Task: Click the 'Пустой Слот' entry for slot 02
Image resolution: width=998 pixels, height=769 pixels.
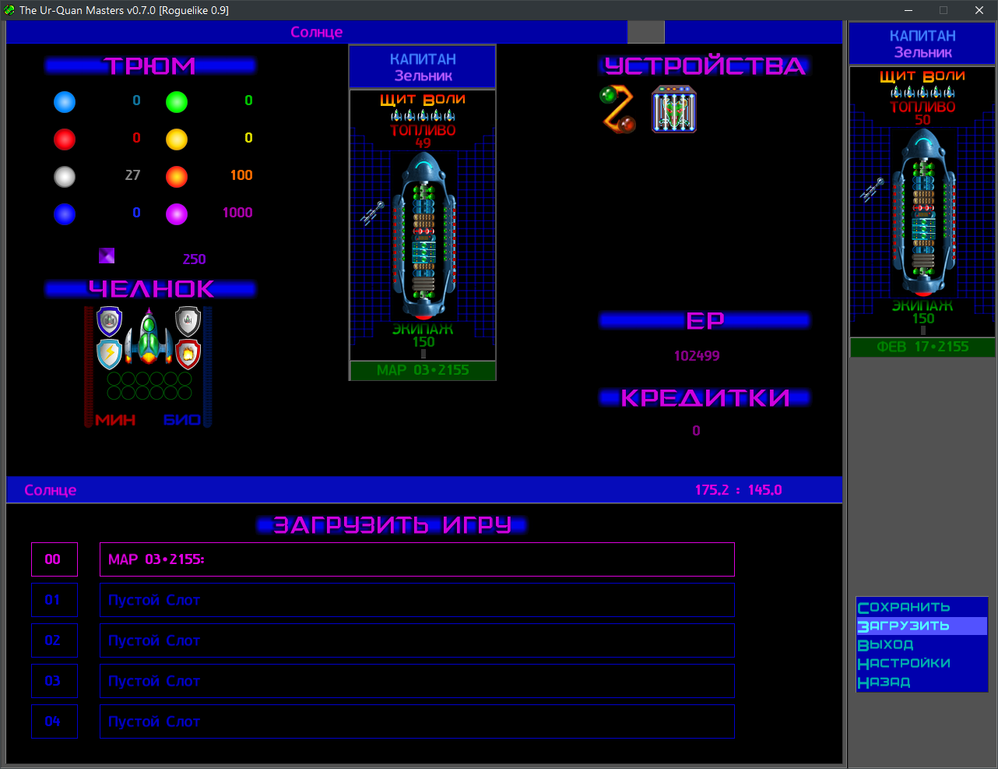Action: click(x=417, y=640)
